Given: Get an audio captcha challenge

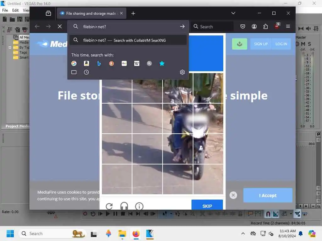Looking at the screenshot, I should pyautogui.click(x=124, y=206).
